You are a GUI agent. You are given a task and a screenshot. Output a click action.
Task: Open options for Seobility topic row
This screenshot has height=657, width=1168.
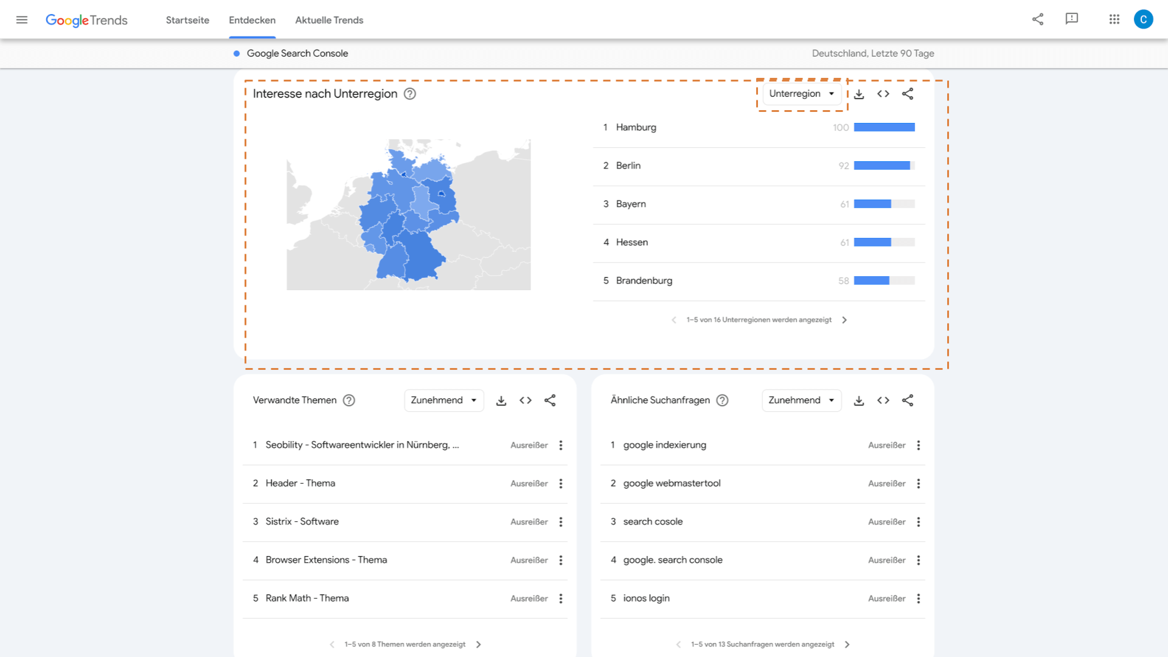point(561,445)
